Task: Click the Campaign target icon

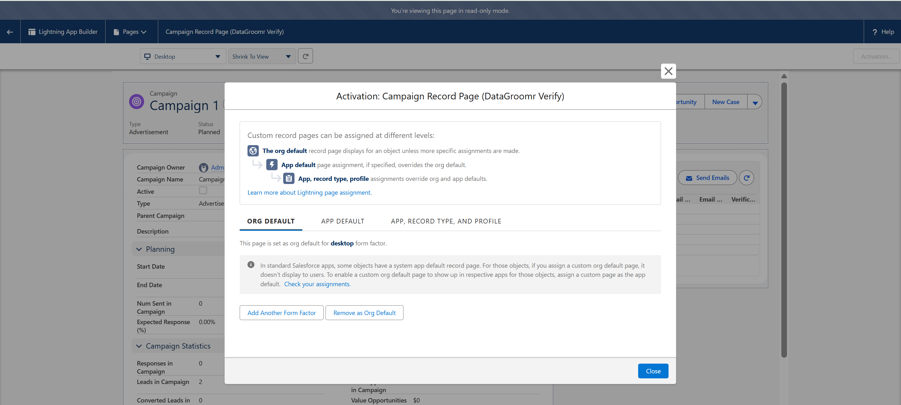Action: pos(136,102)
